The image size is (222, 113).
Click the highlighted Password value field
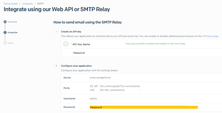pyautogui.click(x=144, y=107)
